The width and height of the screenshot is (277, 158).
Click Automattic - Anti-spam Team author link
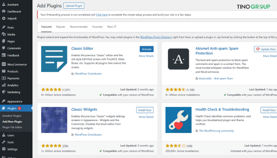point(216,79)
